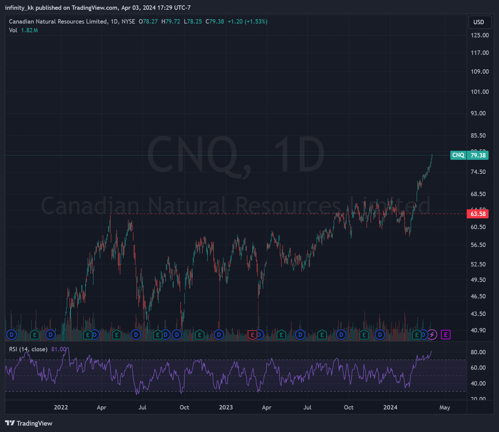Click the infinity_kk publisher text at top
The height and width of the screenshot is (432, 499).
click(19, 8)
